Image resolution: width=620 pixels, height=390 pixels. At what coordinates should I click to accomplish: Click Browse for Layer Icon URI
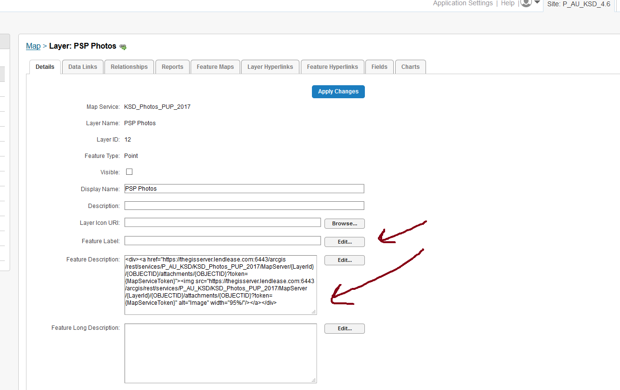pos(345,223)
